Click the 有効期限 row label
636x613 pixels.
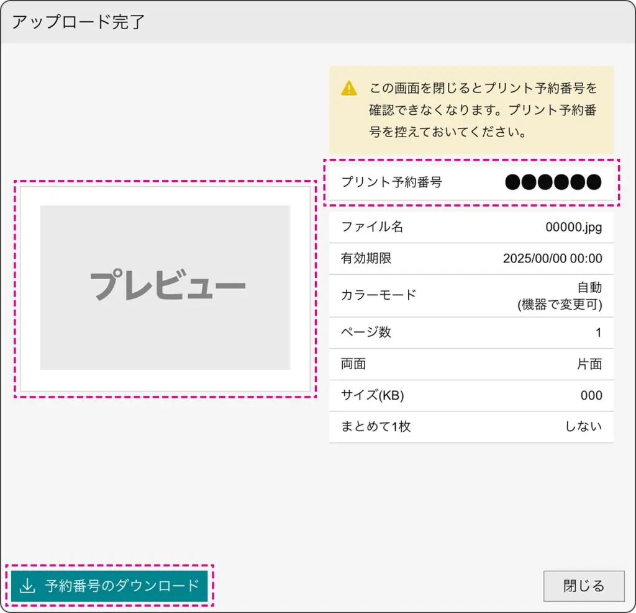coord(366,258)
